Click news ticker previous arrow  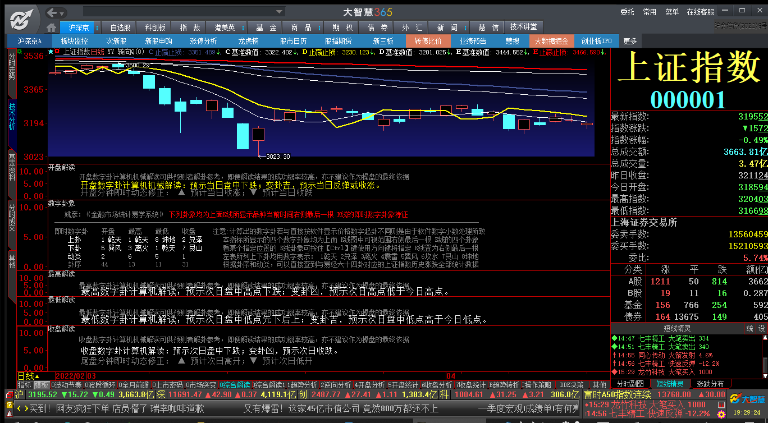[19, 409]
